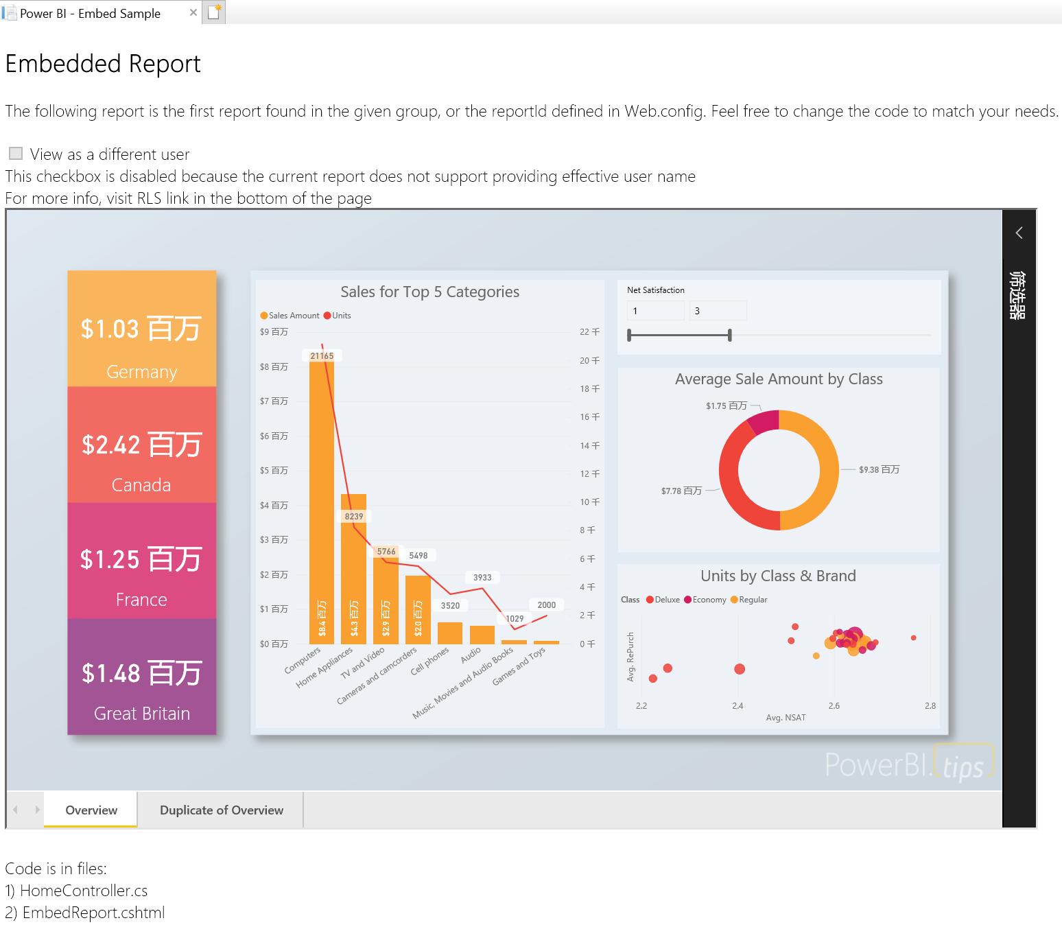Toggle Units legend marker in chart

[327, 316]
